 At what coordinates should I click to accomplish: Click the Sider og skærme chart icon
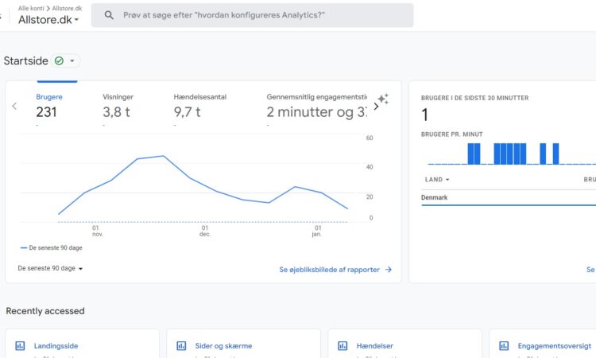coord(181,346)
